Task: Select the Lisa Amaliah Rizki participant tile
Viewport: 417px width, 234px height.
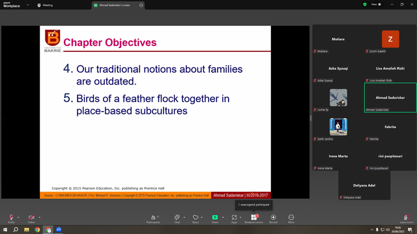Action: point(390,68)
